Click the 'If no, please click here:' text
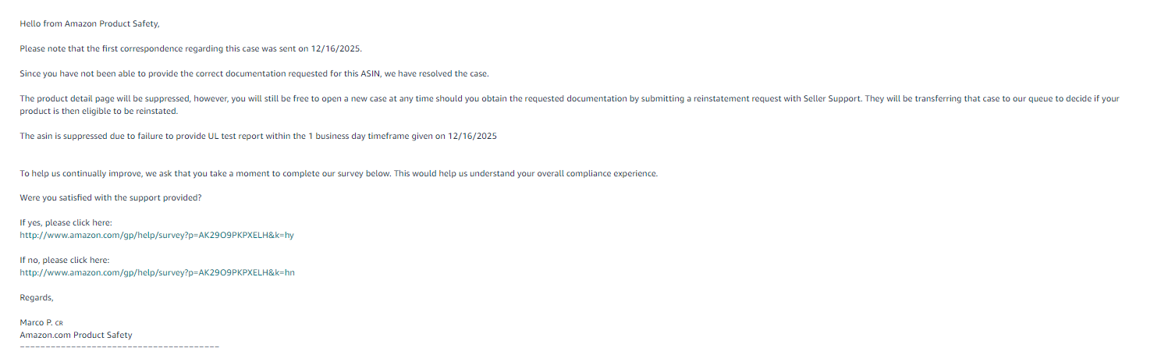The image size is (1161, 348). tap(65, 260)
